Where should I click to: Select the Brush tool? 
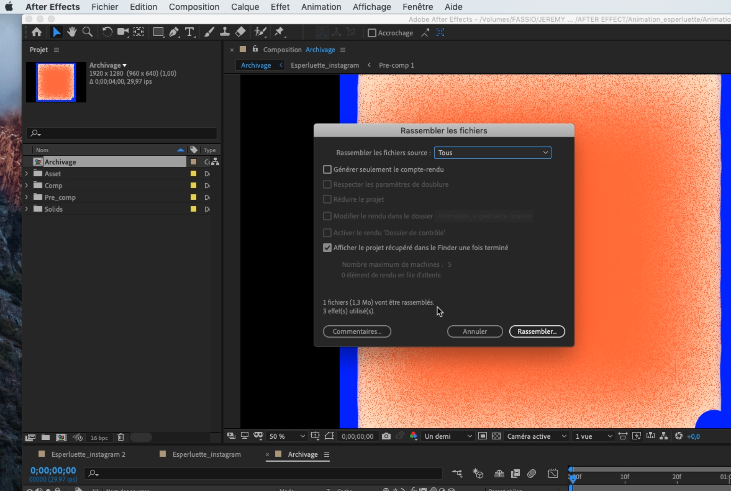click(x=209, y=33)
